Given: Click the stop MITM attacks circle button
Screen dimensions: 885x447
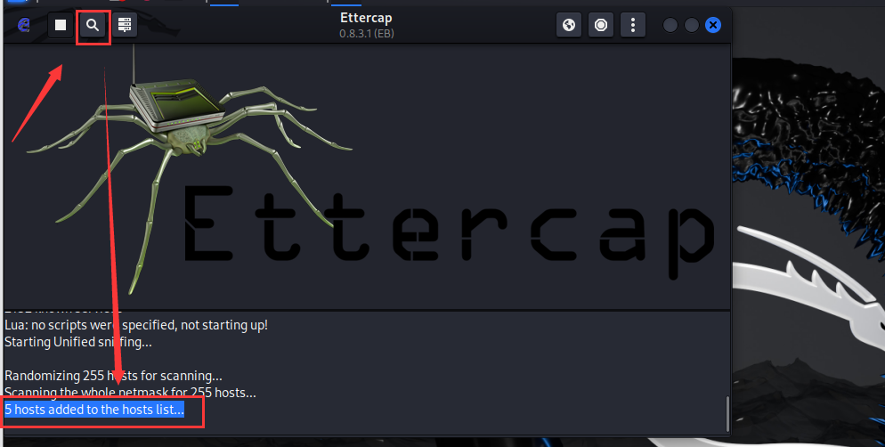Looking at the screenshot, I should pyautogui.click(x=601, y=25).
